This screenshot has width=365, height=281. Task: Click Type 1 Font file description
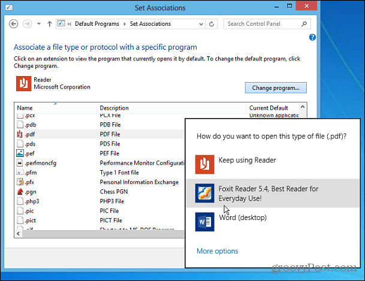(x=119, y=173)
